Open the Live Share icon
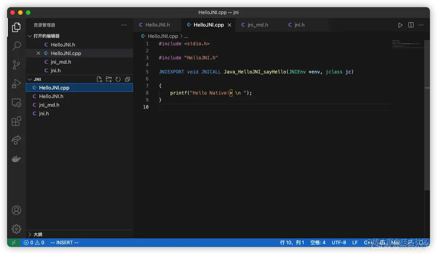Screen dimensions: 437x254 16,140
